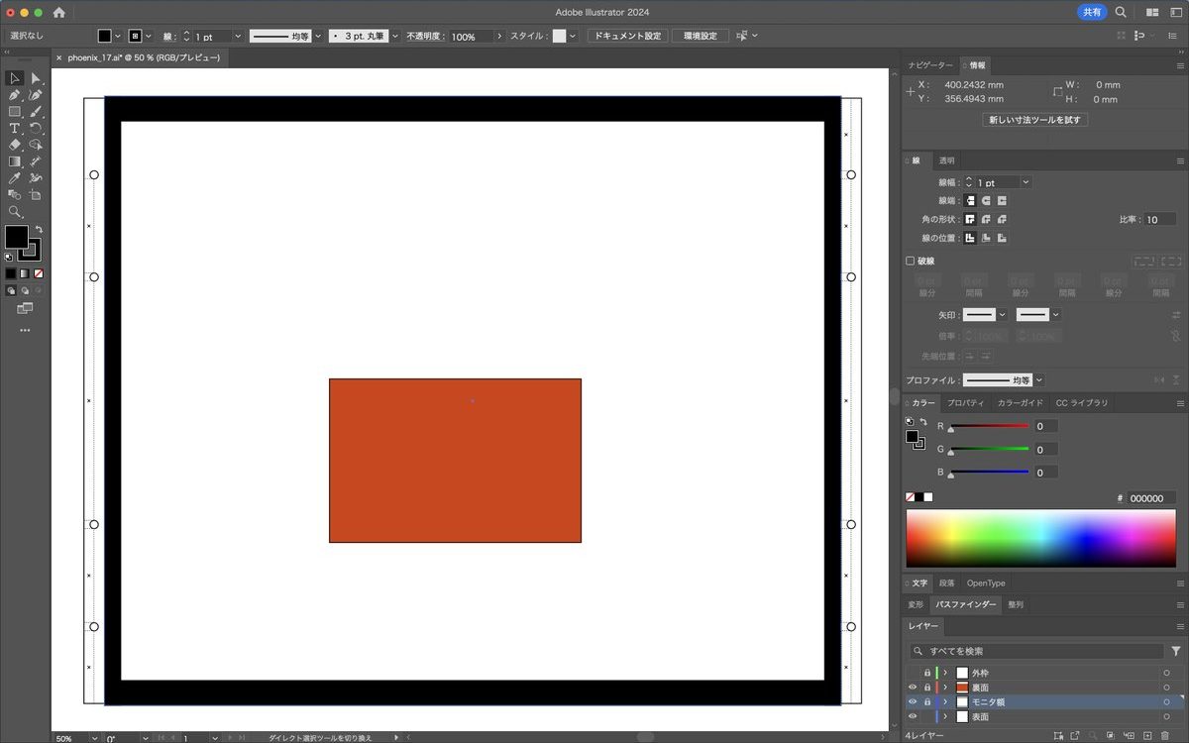Viewport: 1189px width, 743px height.
Task: Enable the 破線 dashed line checkbox
Action: click(911, 262)
